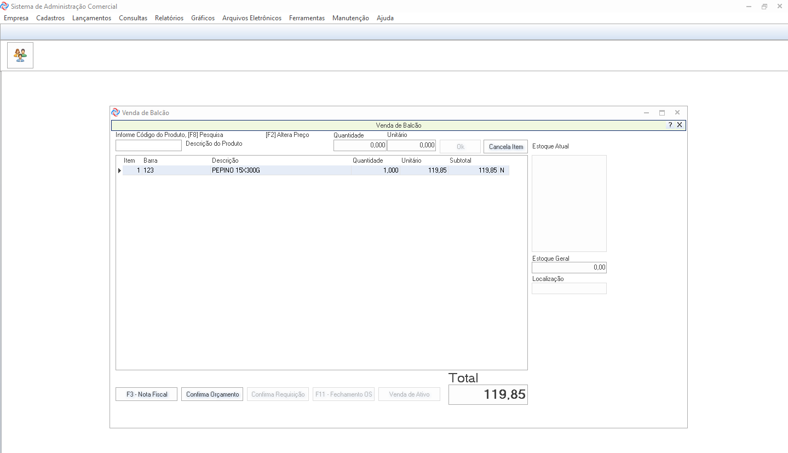Click the Cancela Item button
This screenshot has width=788, height=453.
(505, 147)
